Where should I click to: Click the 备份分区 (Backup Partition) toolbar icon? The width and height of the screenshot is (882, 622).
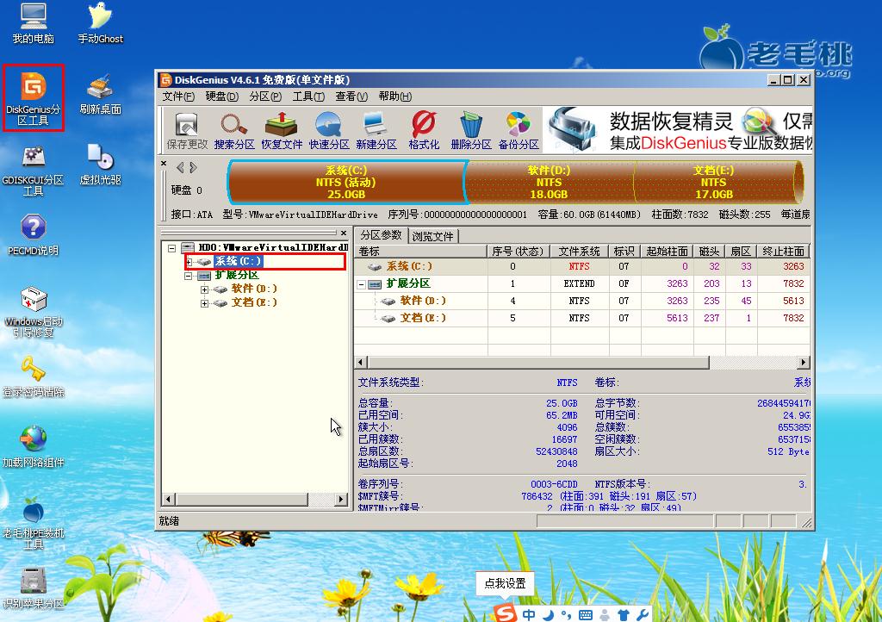click(518, 131)
